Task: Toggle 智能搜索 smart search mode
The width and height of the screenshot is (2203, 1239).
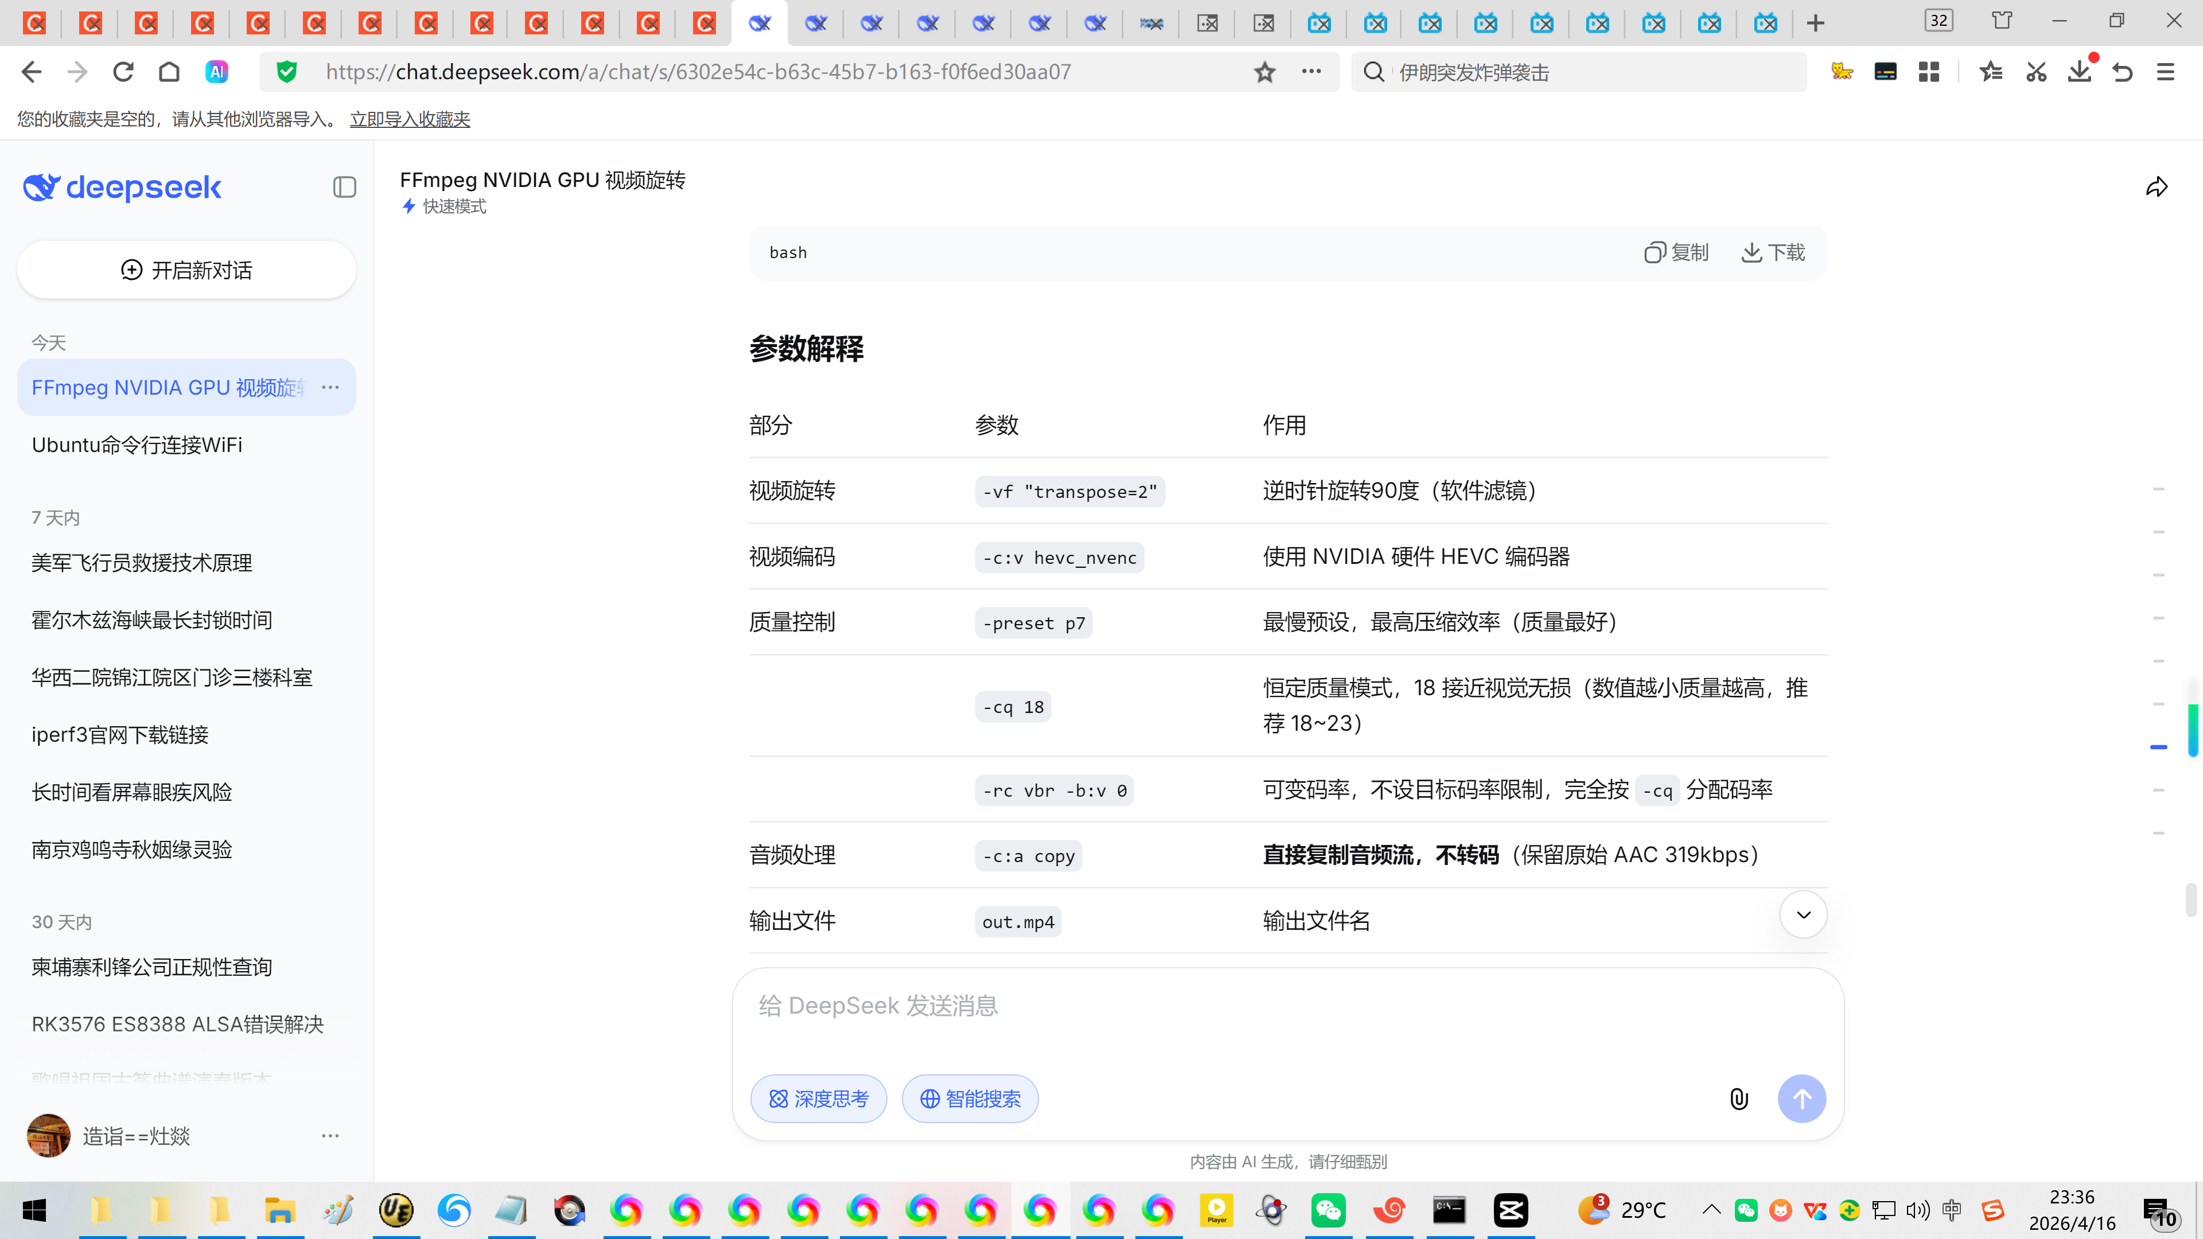Action: [970, 1099]
